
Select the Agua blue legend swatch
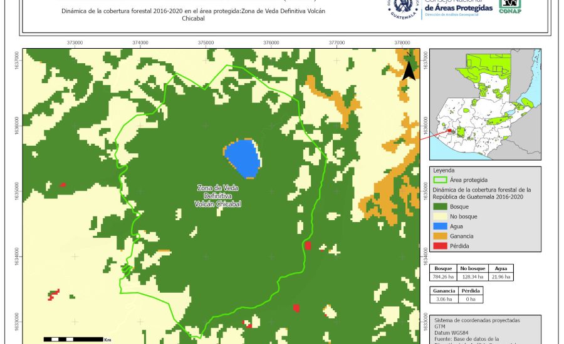coord(440,226)
